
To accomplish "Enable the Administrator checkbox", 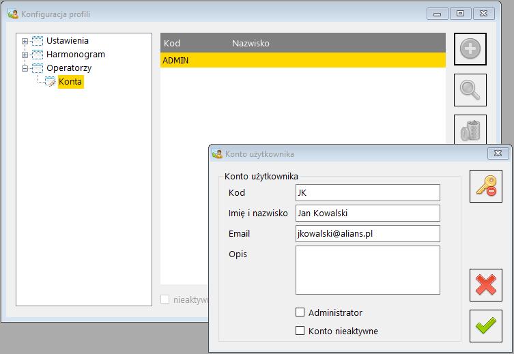I will coord(300,312).
